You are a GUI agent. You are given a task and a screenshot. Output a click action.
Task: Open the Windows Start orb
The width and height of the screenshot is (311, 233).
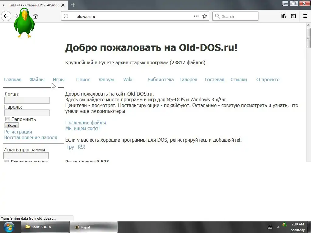point(9,227)
